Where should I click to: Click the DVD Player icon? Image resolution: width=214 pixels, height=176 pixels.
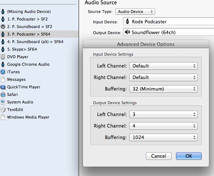point(3,57)
